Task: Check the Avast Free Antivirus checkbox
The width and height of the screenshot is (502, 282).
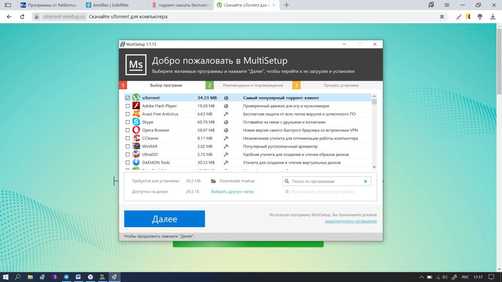Action: tap(127, 114)
